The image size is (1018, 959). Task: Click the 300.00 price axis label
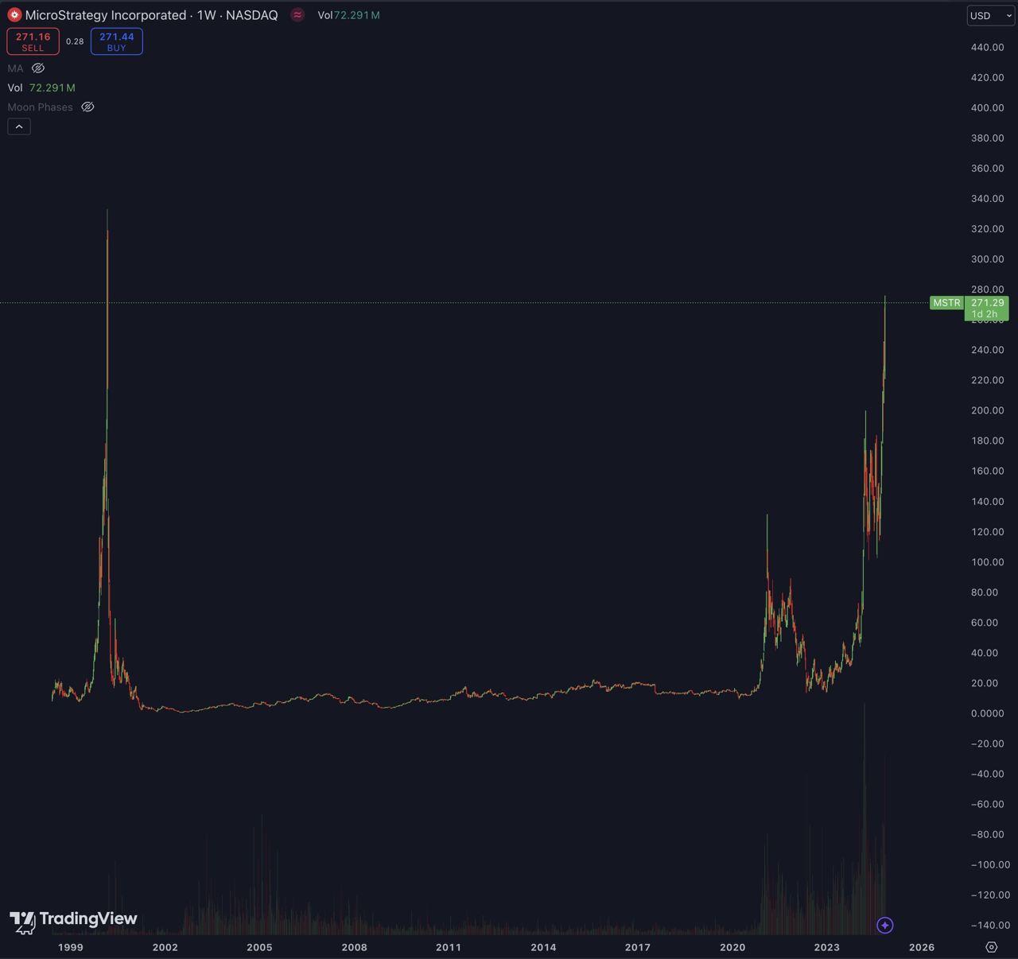pos(987,259)
